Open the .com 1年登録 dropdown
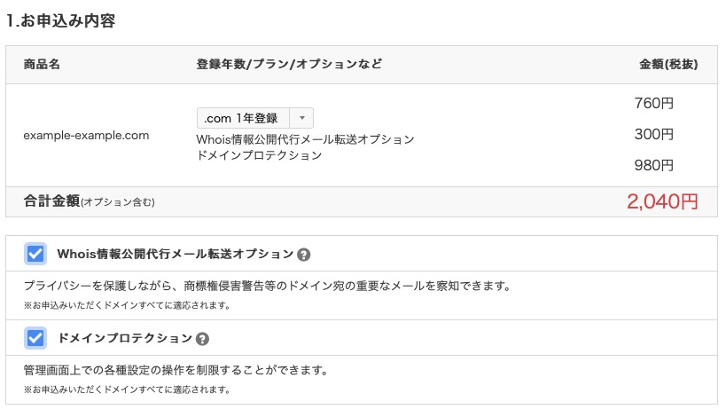Viewport: 726px width, 417px height. coord(254,118)
